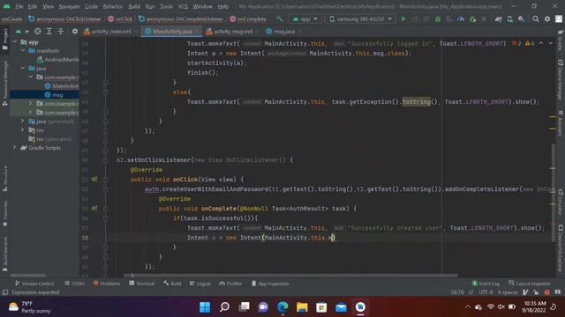
Task: Click the LF line separator status entry
Action: (x=471, y=292)
